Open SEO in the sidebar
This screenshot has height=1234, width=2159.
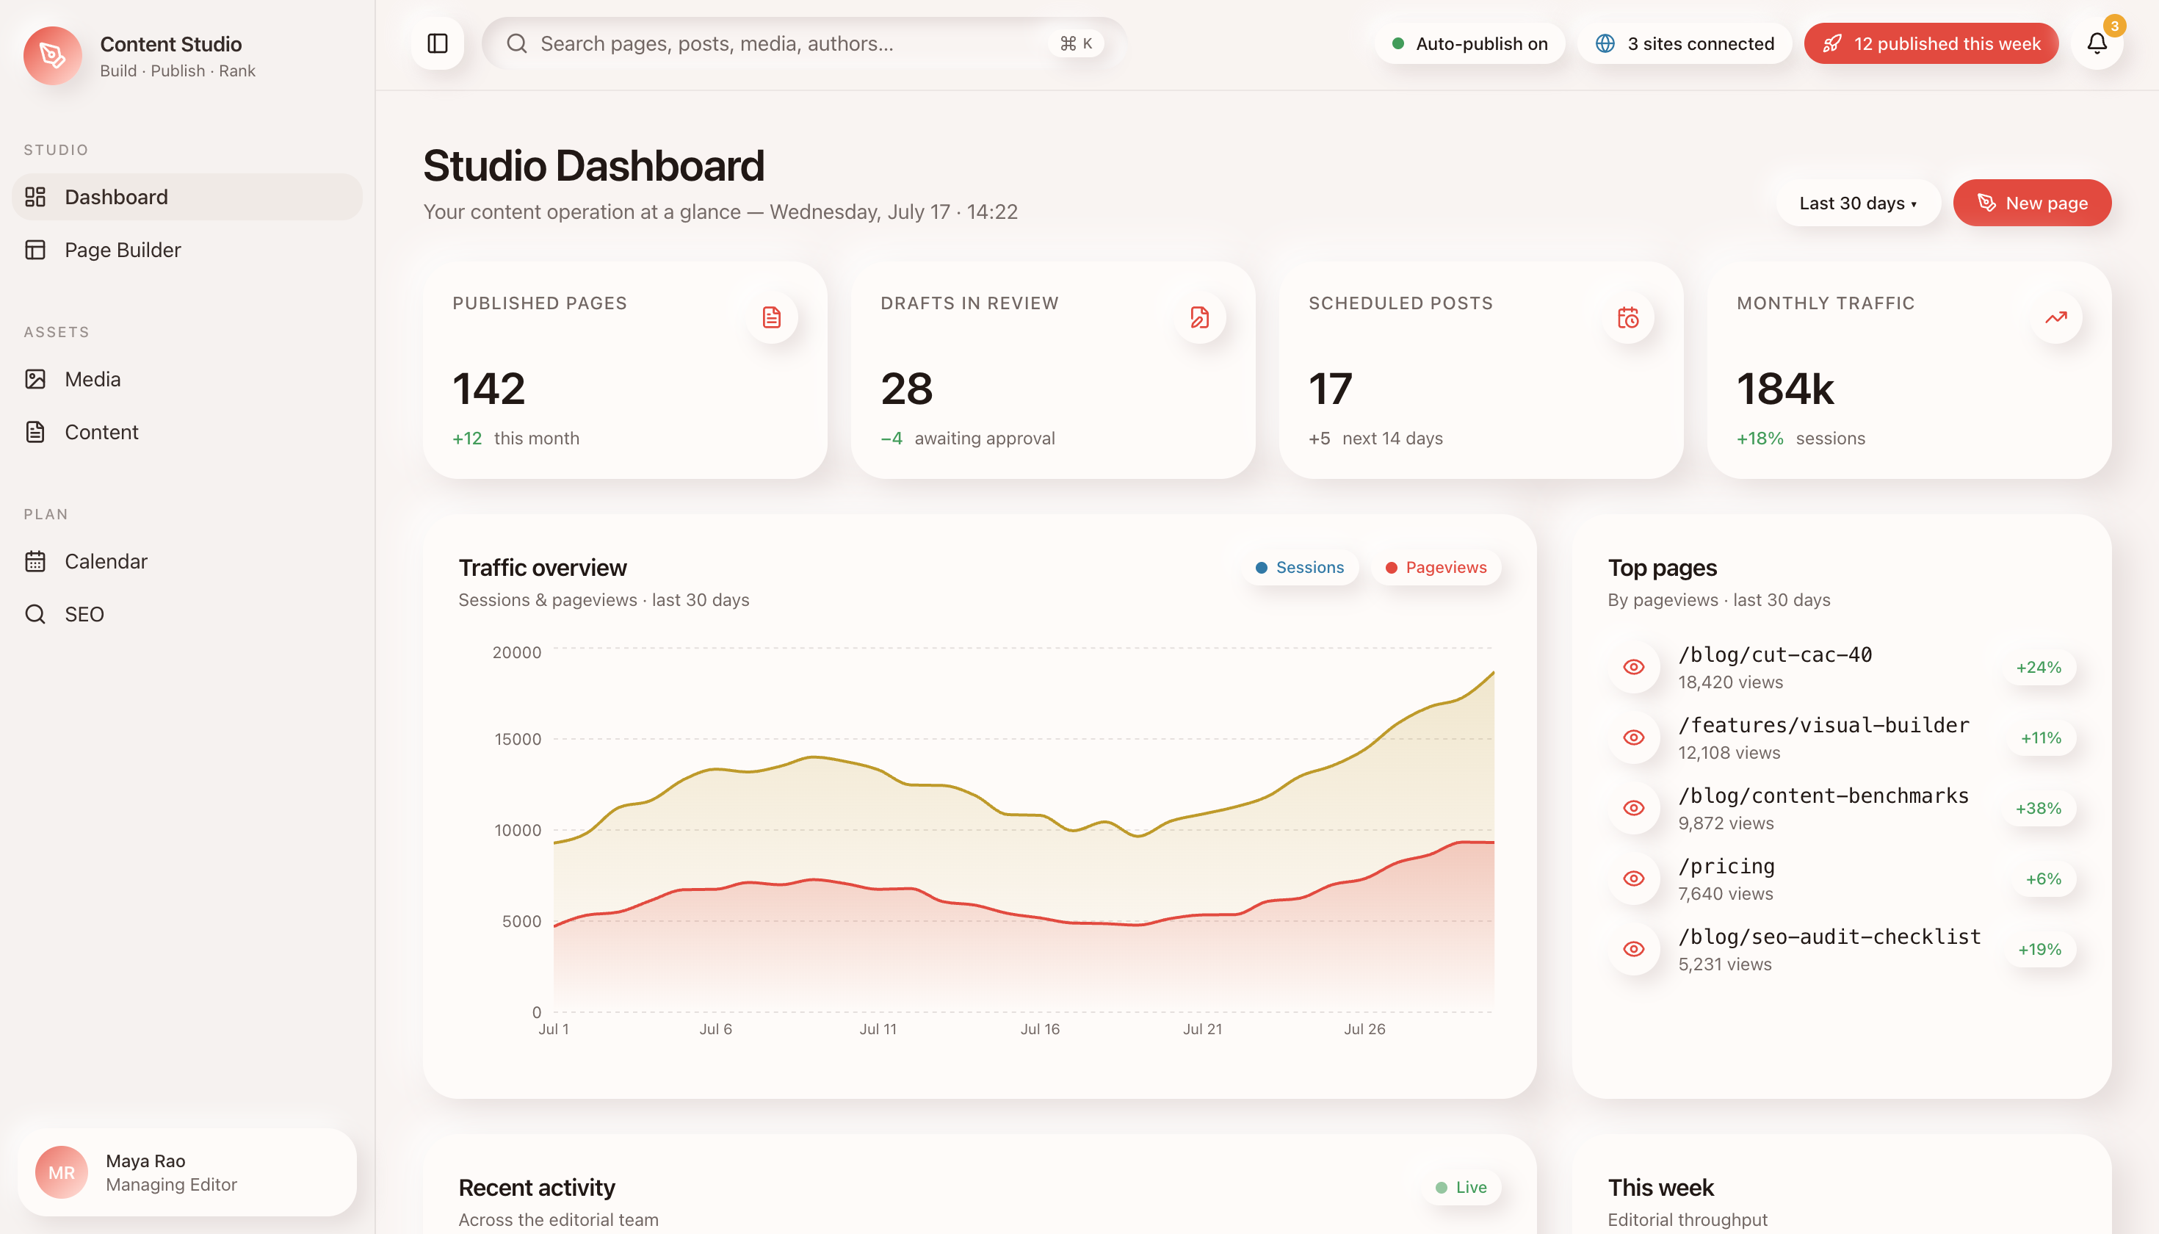[187, 615]
